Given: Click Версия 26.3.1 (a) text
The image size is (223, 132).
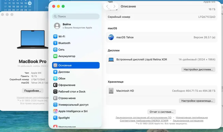Looking at the screenshot, I should pos(204,37).
